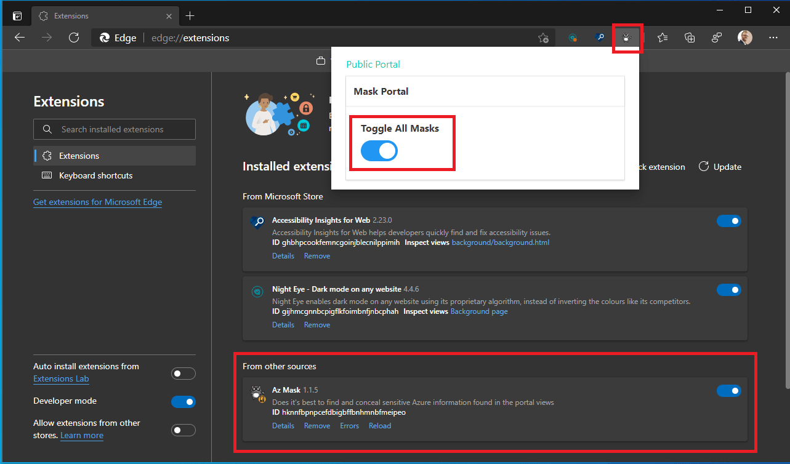The height and width of the screenshot is (464, 790).
Task: Reload the Az Mask extension
Action: pyautogui.click(x=379, y=425)
